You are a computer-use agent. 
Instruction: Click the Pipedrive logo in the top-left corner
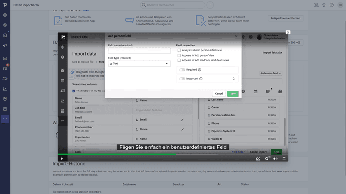pos(5,5)
